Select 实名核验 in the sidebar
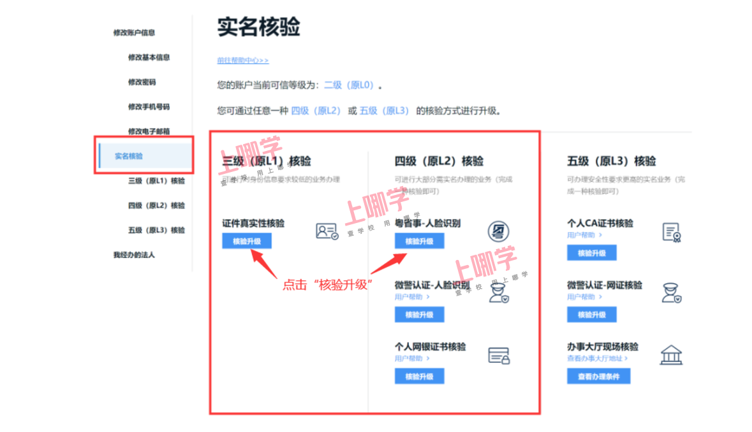The width and height of the screenshot is (752, 432). tap(129, 156)
